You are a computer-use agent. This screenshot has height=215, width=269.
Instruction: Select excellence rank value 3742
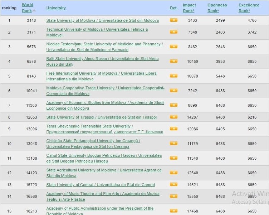(x=252, y=32)
